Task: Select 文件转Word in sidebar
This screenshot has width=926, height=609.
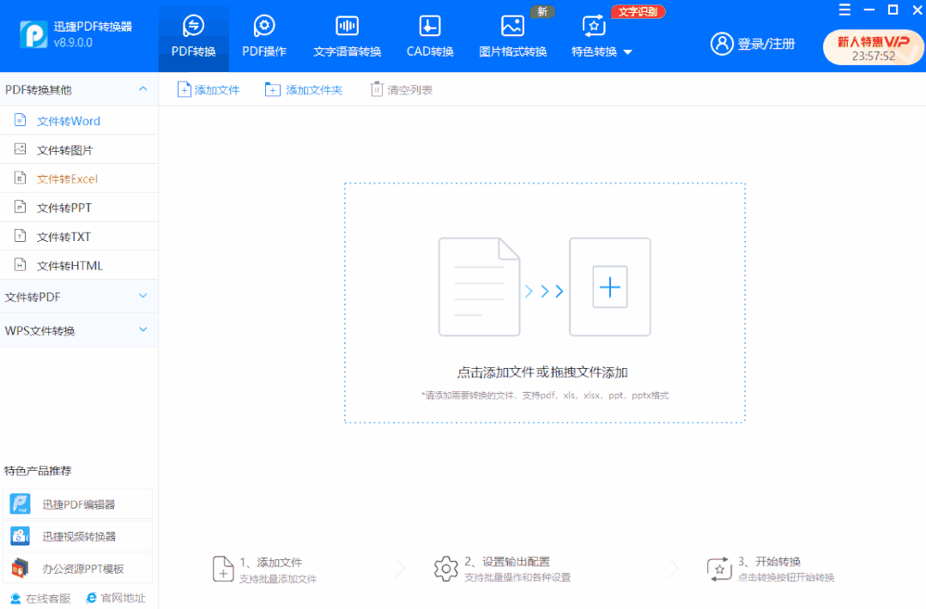Action: (x=79, y=121)
